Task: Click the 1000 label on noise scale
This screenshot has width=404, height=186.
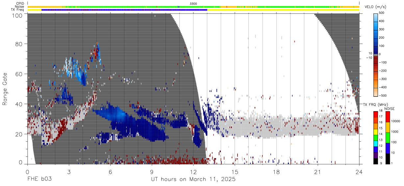Action: click(395, 132)
